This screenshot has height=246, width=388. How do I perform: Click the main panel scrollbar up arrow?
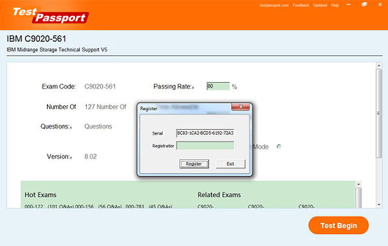[x=379, y=66]
